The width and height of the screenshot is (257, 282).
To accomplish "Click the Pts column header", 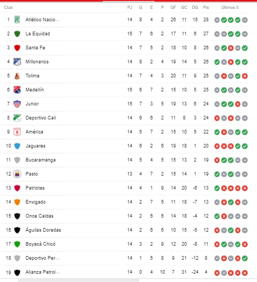I will click(206, 7).
